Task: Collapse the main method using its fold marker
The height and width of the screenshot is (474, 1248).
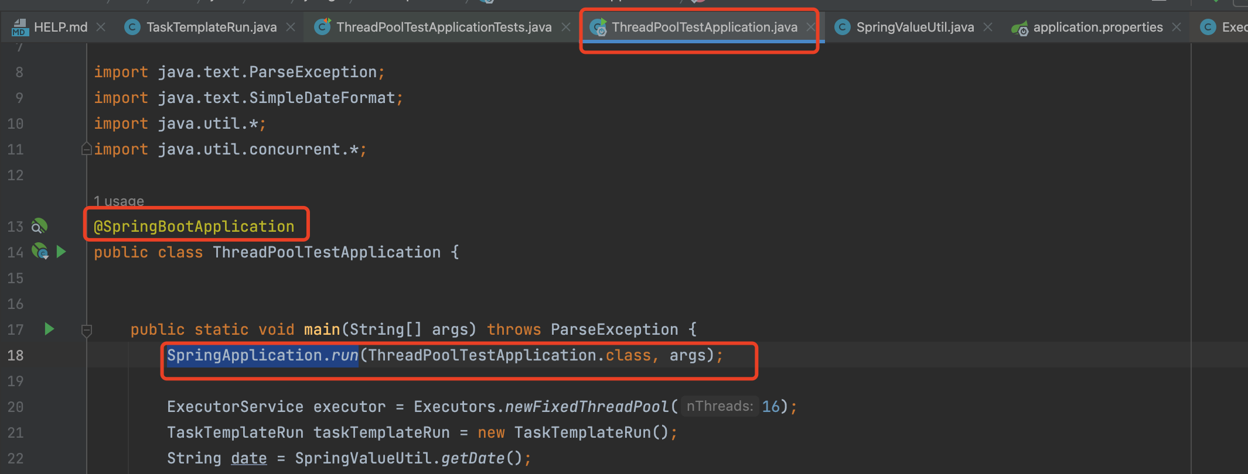Action: 86,330
